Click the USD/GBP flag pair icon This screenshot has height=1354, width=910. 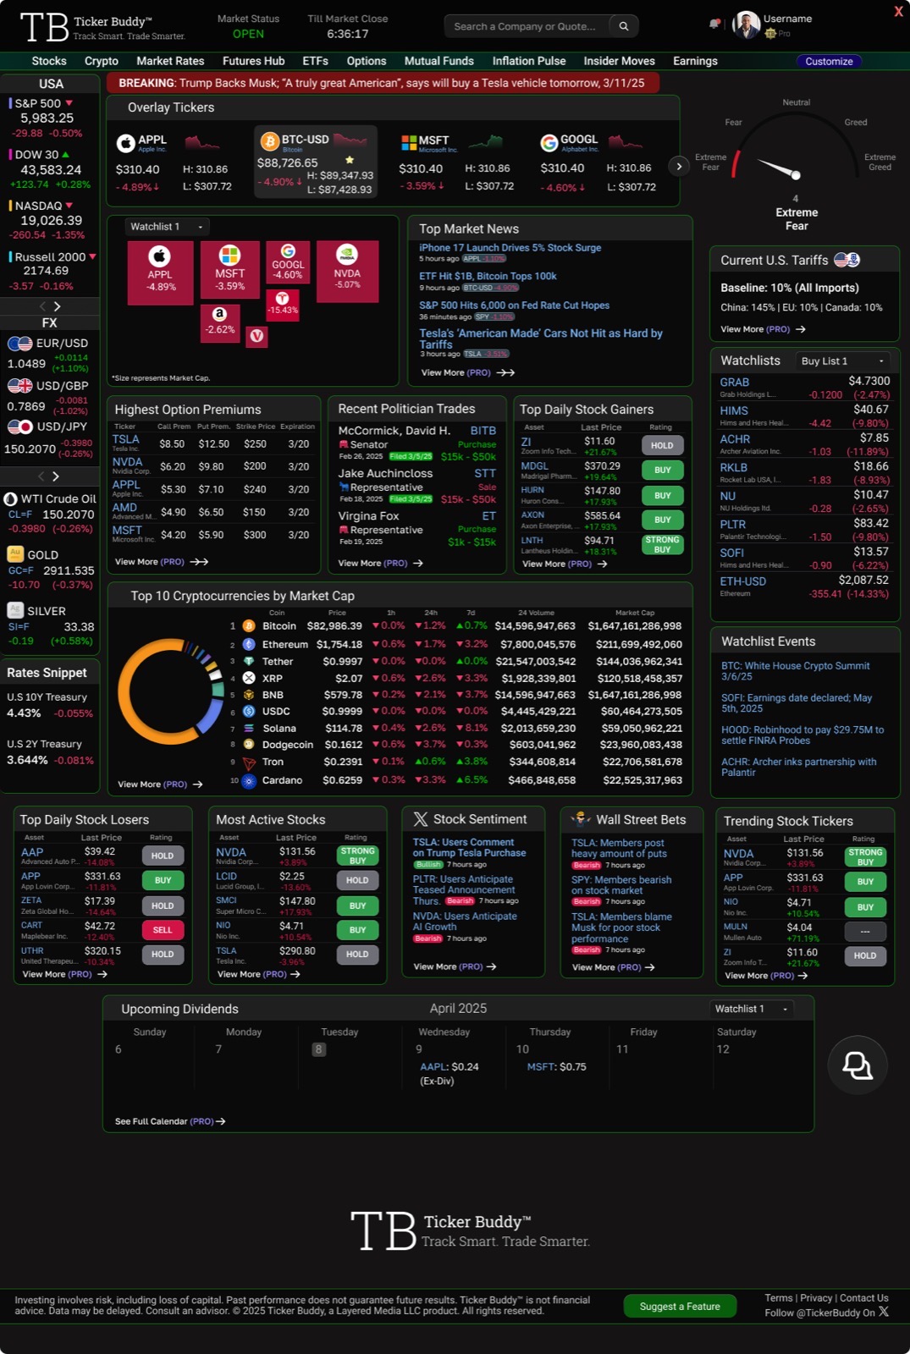pyautogui.click(x=19, y=386)
